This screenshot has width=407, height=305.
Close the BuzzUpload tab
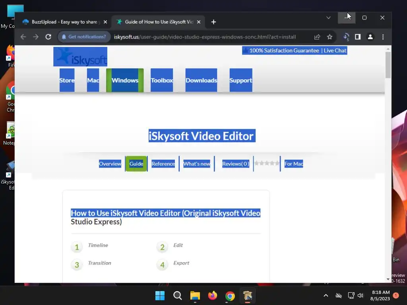pos(105,22)
